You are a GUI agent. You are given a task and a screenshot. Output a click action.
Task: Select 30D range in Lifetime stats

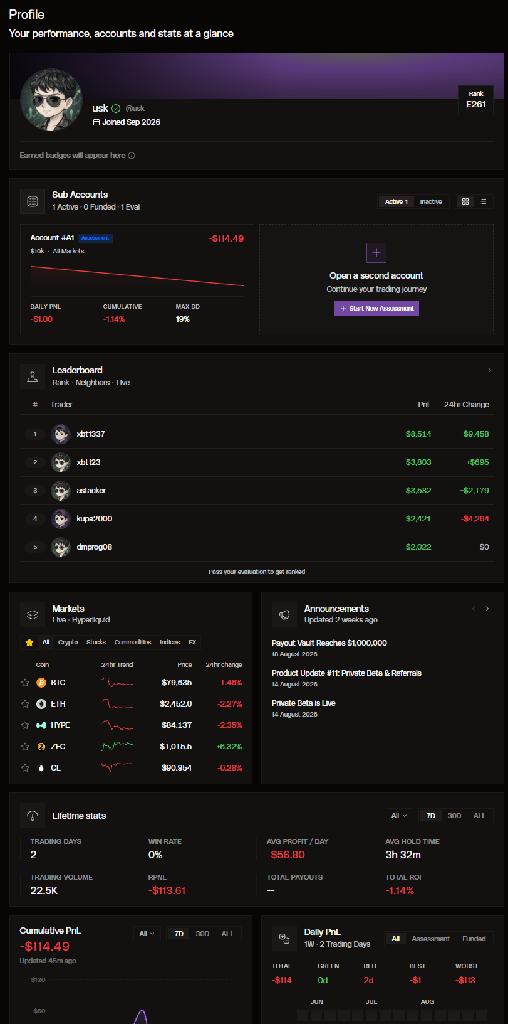pos(454,816)
